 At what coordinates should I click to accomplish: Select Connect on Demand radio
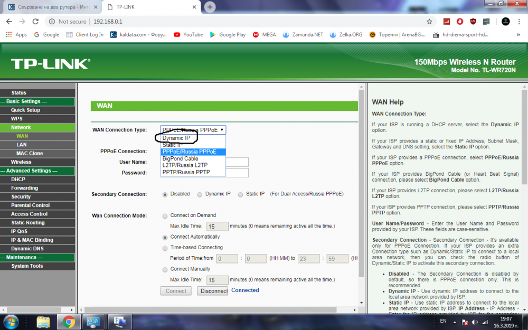click(165, 216)
